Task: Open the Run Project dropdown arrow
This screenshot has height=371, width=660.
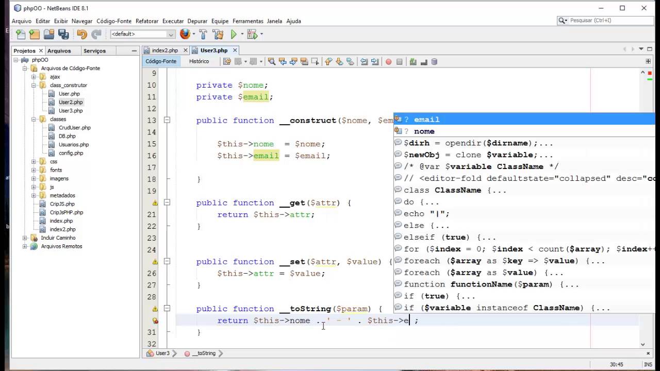Action: (x=241, y=34)
